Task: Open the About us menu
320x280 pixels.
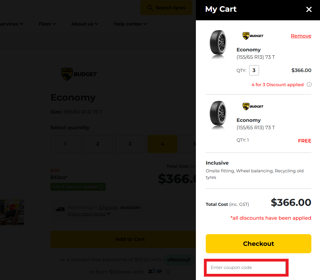Action: [85, 24]
